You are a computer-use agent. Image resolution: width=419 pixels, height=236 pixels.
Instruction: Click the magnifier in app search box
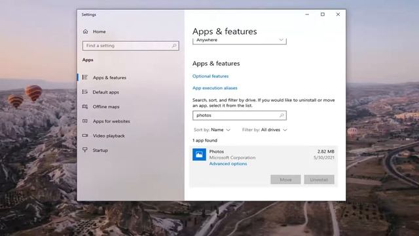[x=282, y=115]
